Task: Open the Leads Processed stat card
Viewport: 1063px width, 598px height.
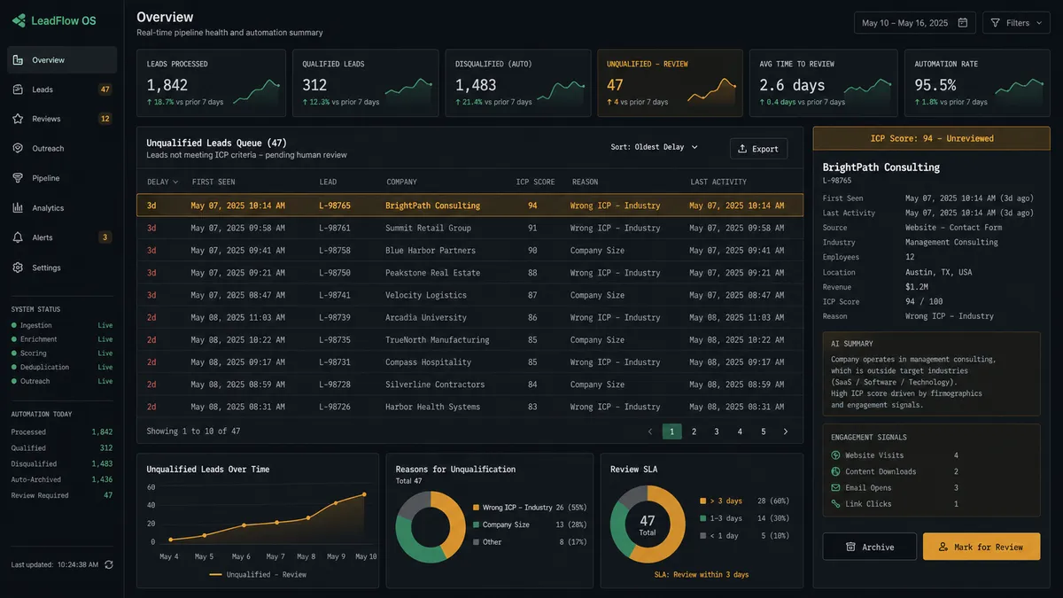Action: point(211,83)
